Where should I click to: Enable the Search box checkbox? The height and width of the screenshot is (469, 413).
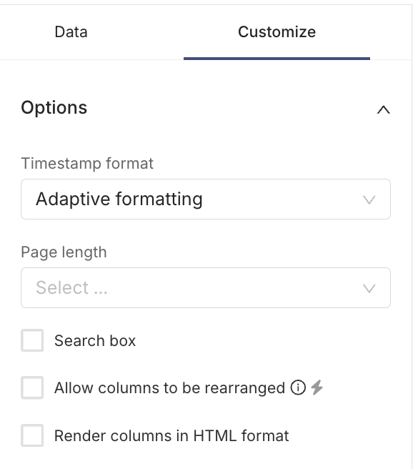pyautogui.click(x=32, y=340)
